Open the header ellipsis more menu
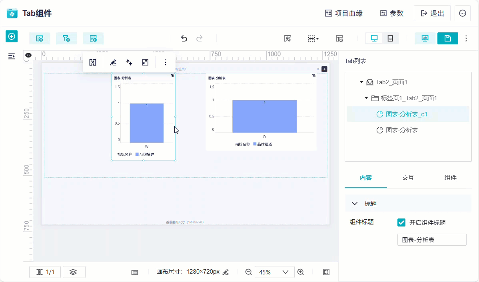The image size is (479, 282). [463, 14]
